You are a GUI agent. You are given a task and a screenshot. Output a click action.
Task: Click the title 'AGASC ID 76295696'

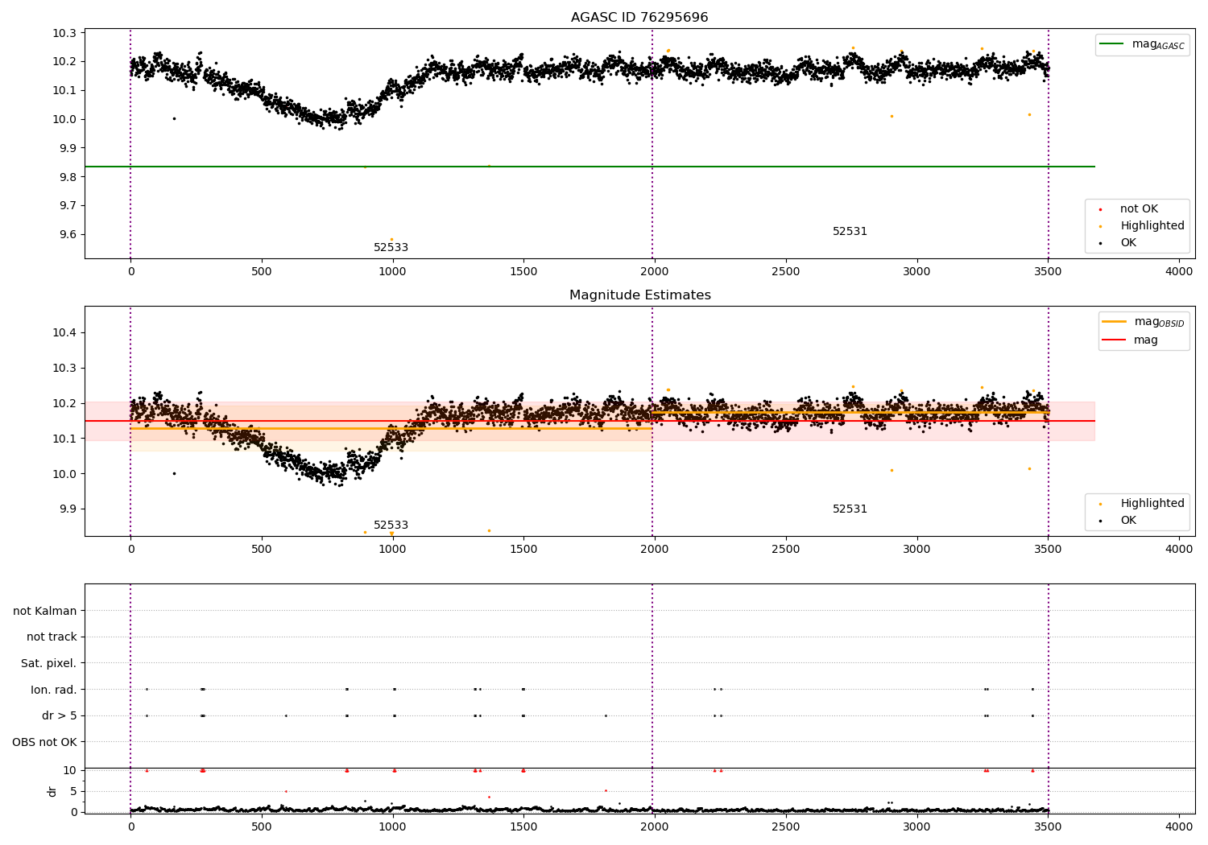click(639, 18)
